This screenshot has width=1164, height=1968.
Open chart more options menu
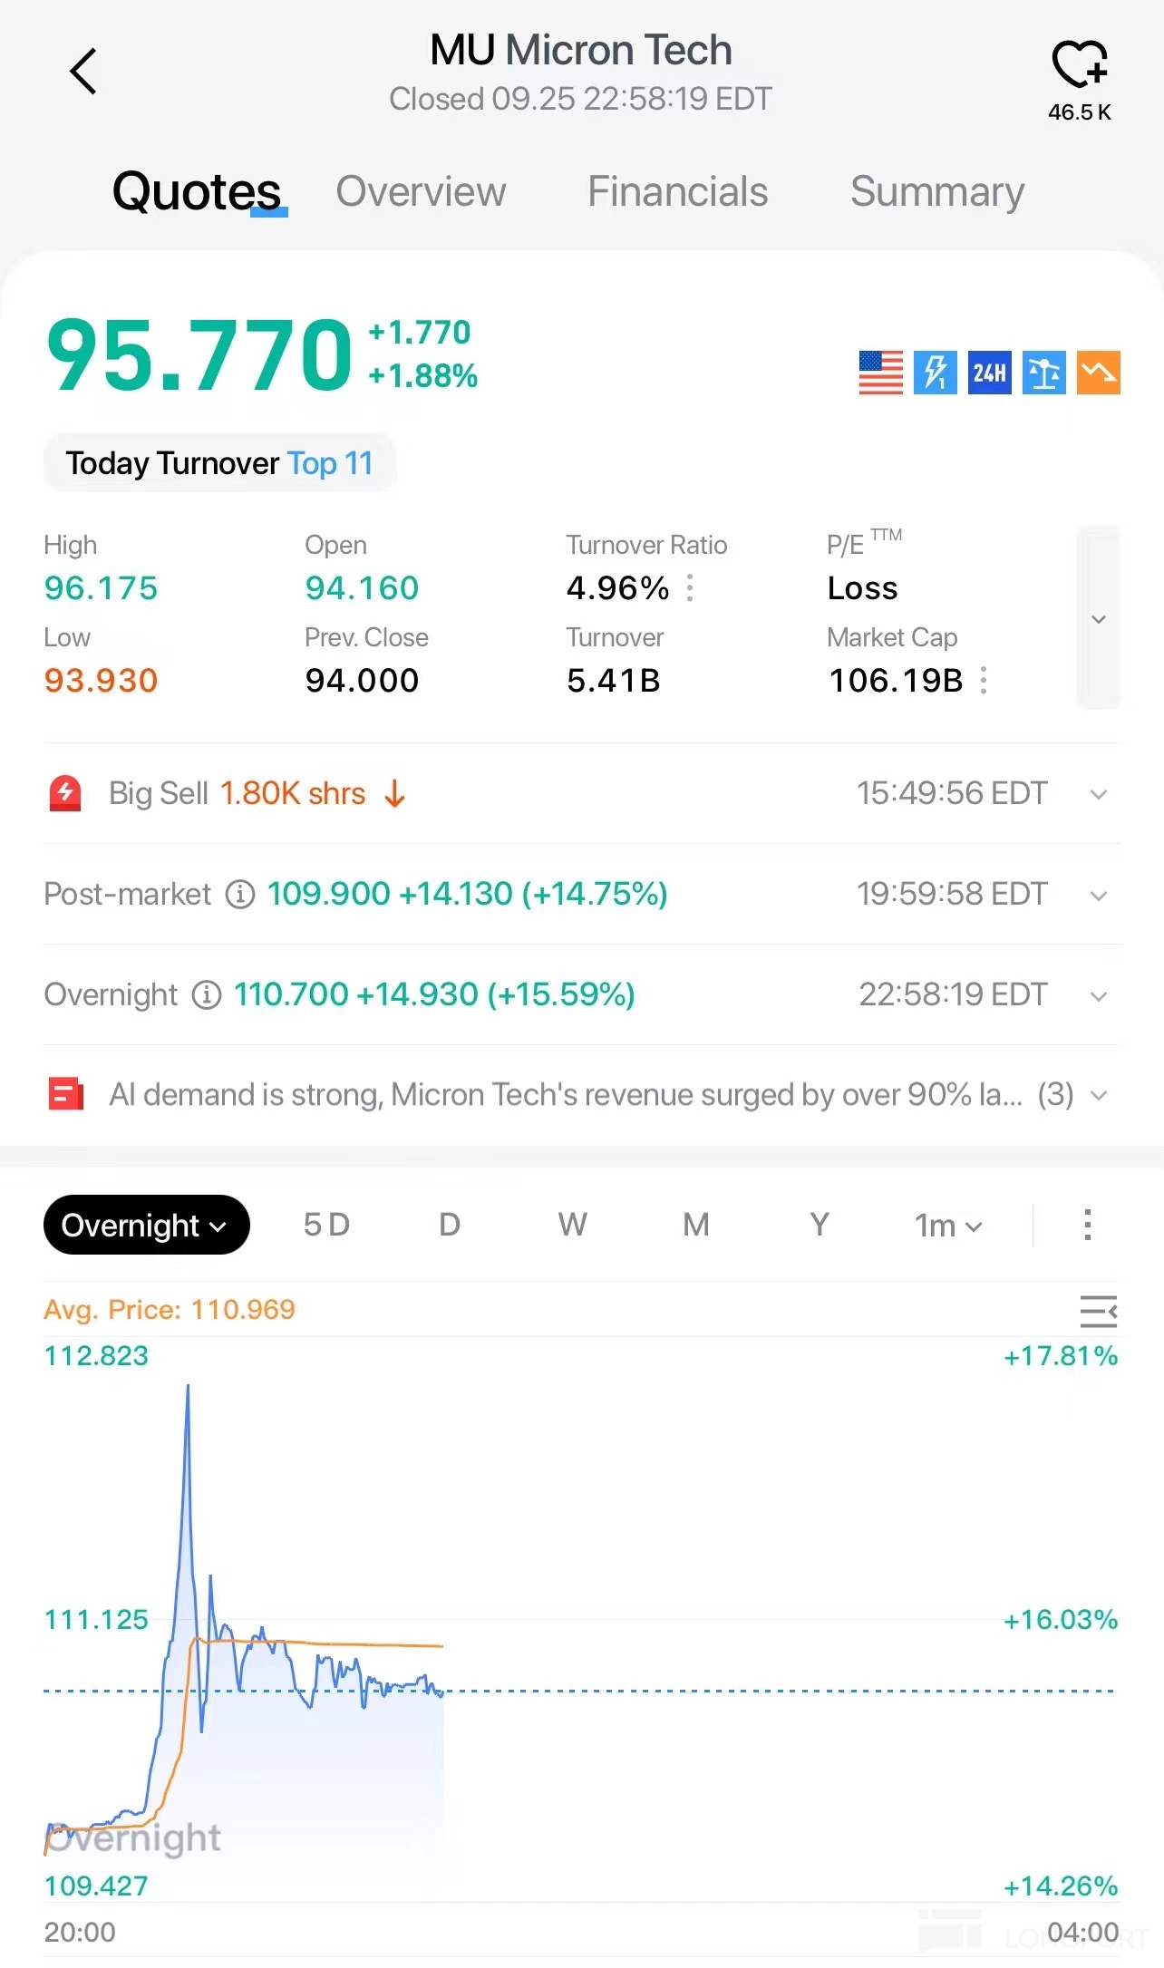[x=1087, y=1225]
